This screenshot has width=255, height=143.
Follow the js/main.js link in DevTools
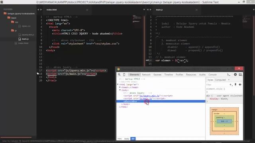pyautogui.click(x=146, y=99)
